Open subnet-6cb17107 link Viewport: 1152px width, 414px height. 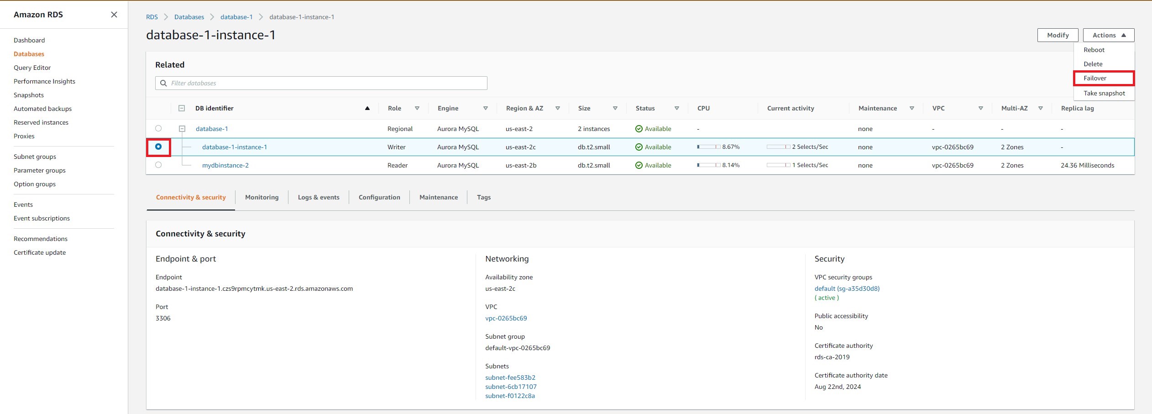511,387
